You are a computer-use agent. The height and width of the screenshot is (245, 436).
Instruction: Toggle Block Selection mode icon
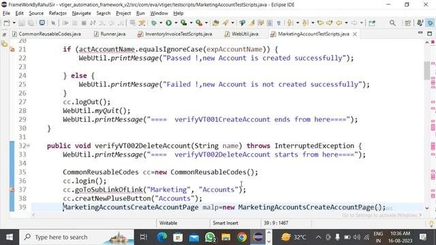(x=270, y=23)
